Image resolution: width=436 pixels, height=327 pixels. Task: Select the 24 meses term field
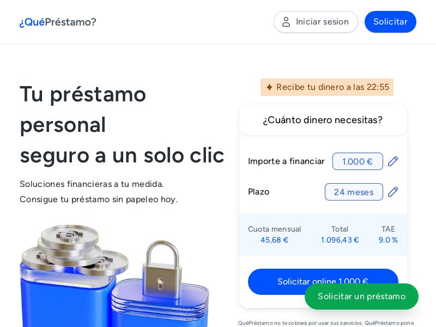point(354,192)
